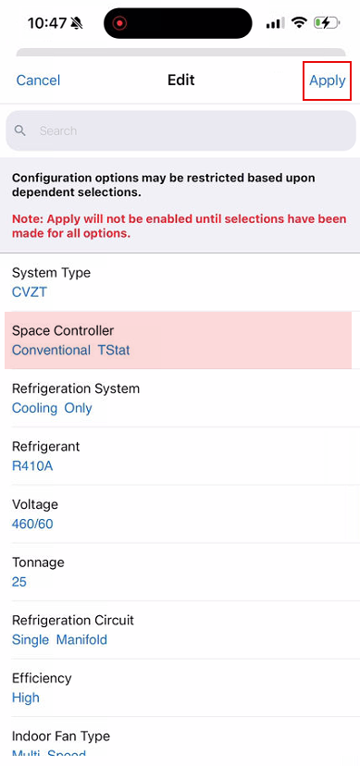The height and width of the screenshot is (766, 360).
Task: Tap the battery charging icon
Action: point(327,22)
